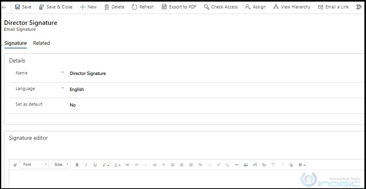Click the undo icon in editor
This screenshot has width=366, height=189.
pyautogui.click(x=273, y=165)
